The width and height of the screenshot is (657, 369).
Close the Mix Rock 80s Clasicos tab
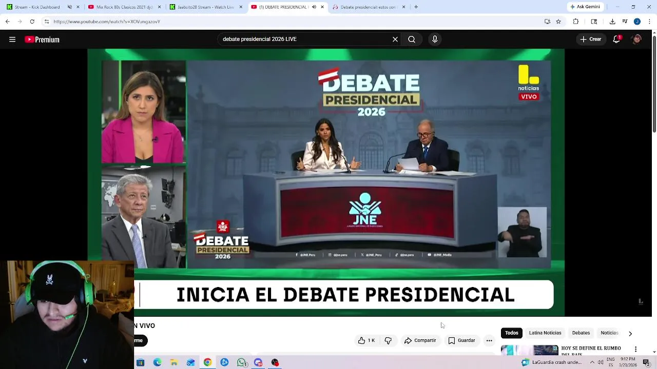[160, 7]
